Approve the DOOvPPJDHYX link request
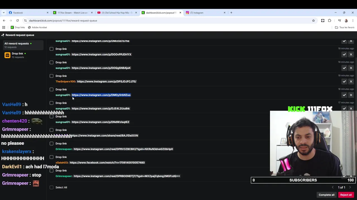This screenshot has height=200, width=357. tap(344, 54)
